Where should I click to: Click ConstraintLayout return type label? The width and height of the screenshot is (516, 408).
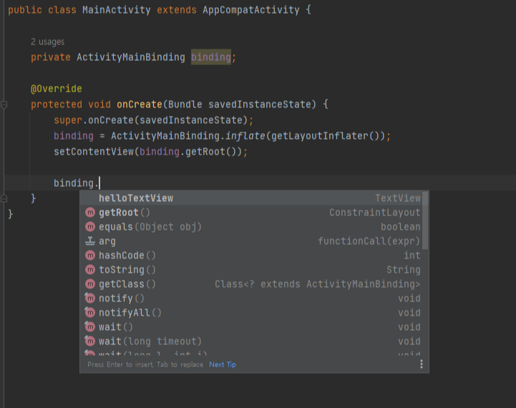pos(375,213)
